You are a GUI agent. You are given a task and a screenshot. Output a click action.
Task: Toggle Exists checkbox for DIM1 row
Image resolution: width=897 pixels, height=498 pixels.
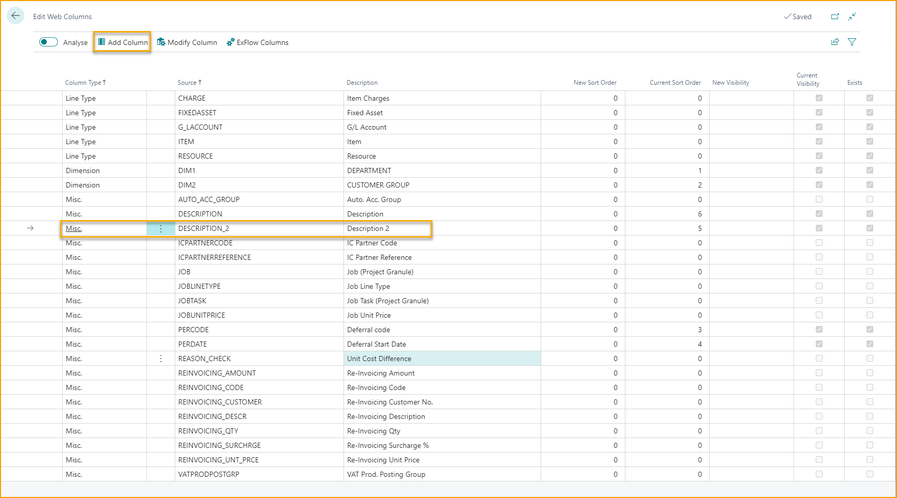click(870, 170)
